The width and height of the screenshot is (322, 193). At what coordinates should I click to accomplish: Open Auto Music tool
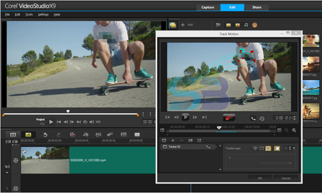[98, 135]
